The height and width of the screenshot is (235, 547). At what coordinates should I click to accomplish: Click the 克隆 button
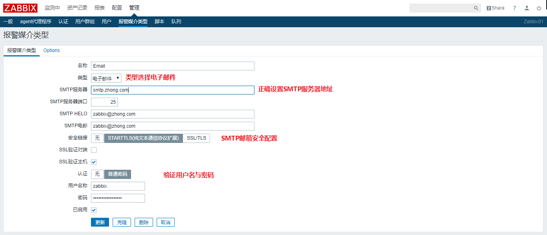[121, 222]
